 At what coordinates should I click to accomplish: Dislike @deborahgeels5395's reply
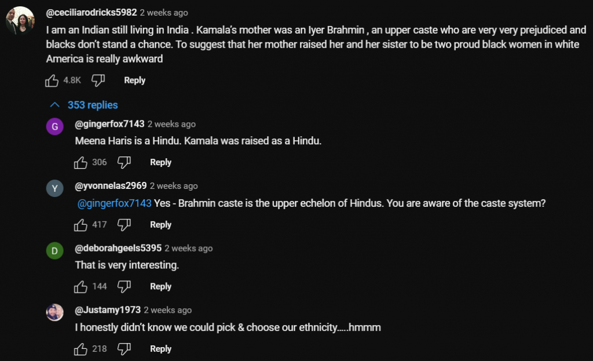point(124,286)
